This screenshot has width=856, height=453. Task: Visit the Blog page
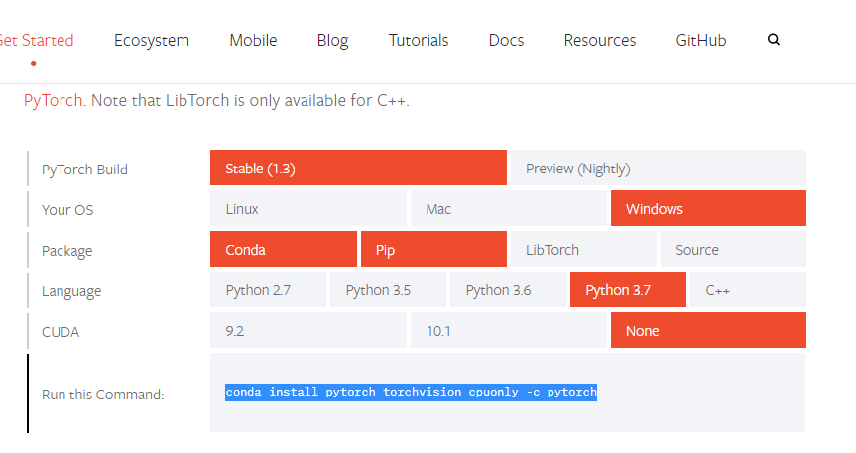point(332,40)
